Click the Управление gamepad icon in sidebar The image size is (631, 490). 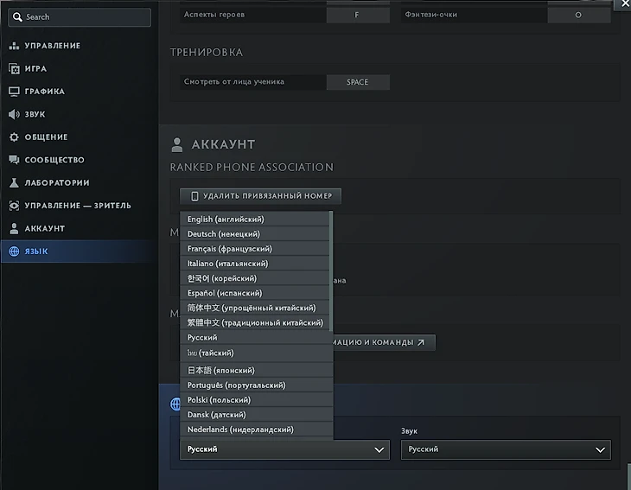point(14,46)
